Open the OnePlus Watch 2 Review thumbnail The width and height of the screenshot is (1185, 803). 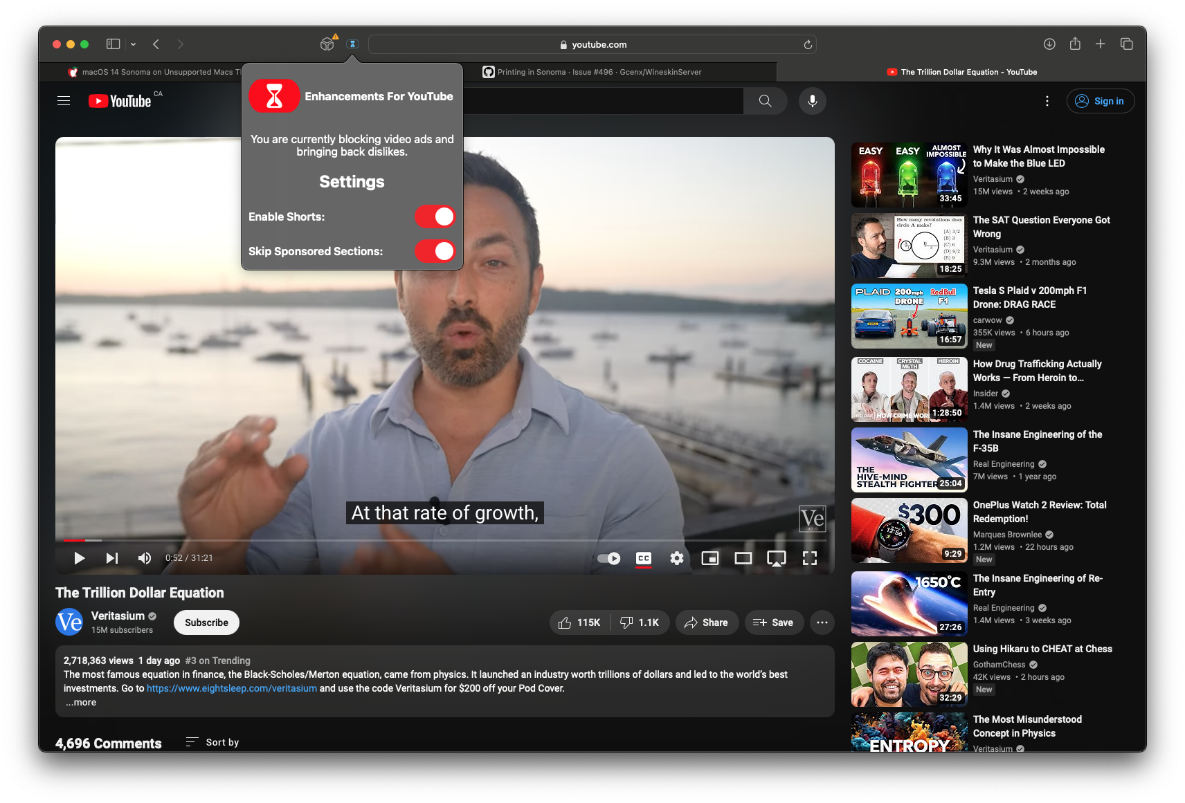(909, 530)
